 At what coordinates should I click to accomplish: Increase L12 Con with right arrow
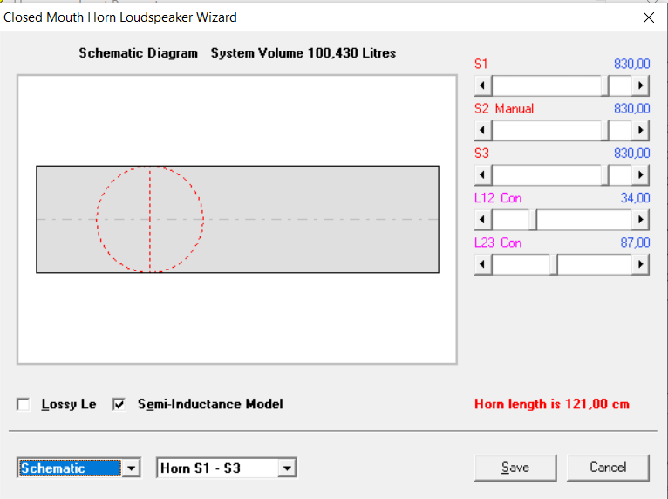coord(640,220)
